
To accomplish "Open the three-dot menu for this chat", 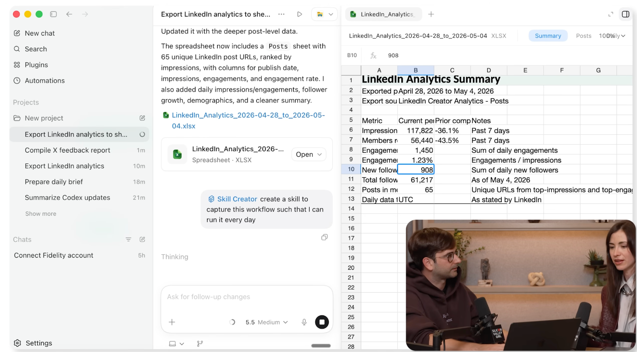I will pos(281,14).
